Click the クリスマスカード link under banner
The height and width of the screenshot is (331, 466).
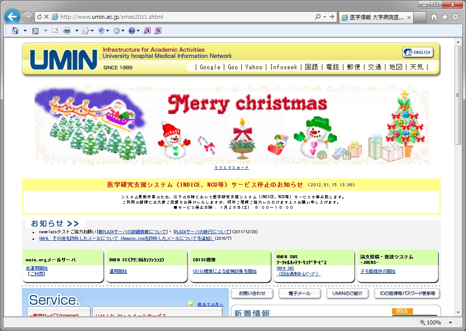[232, 168]
